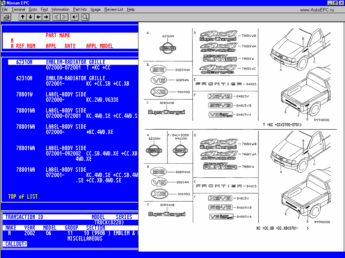Click the PART NAME column header
This screenshot has height=258, width=345.
pyautogui.click(x=58, y=35)
